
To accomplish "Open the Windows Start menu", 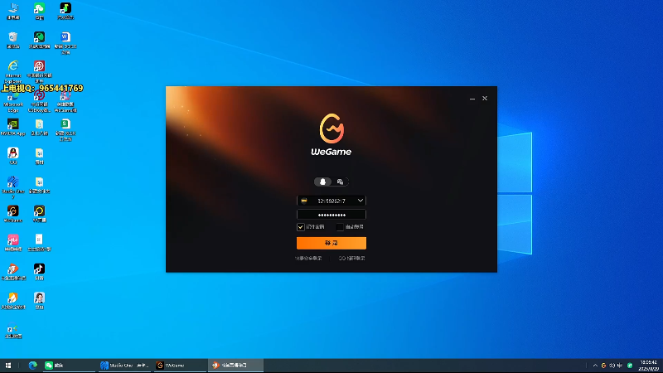I will point(8,366).
